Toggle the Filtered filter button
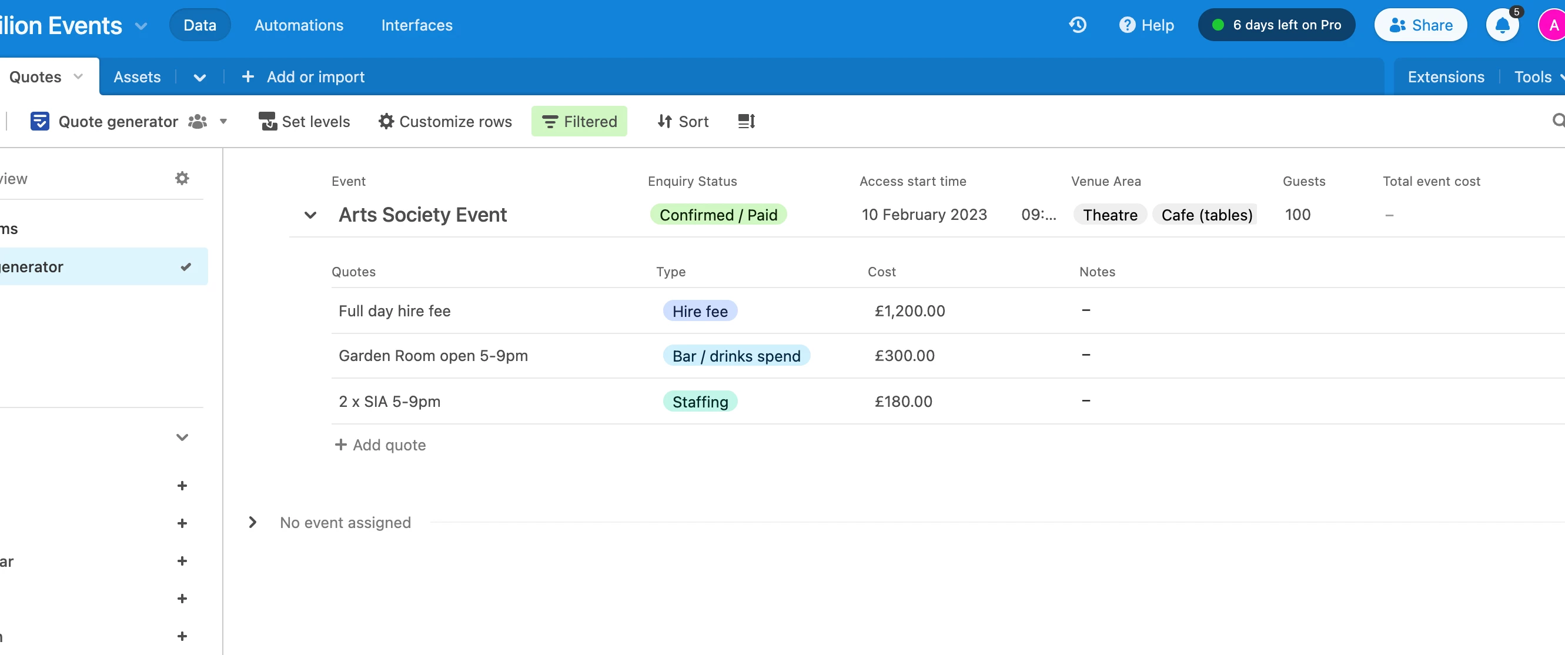1565x655 pixels. point(579,122)
